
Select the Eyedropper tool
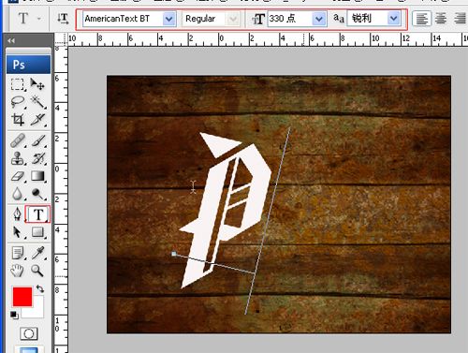click(x=38, y=253)
